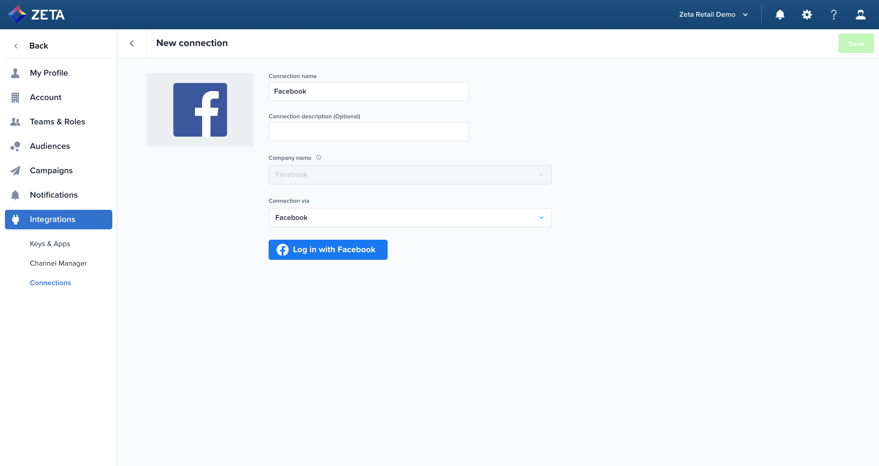Click the Connection description input field
The width and height of the screenshot is (879, 466).
pyautogui.click(x=368, y=132)
